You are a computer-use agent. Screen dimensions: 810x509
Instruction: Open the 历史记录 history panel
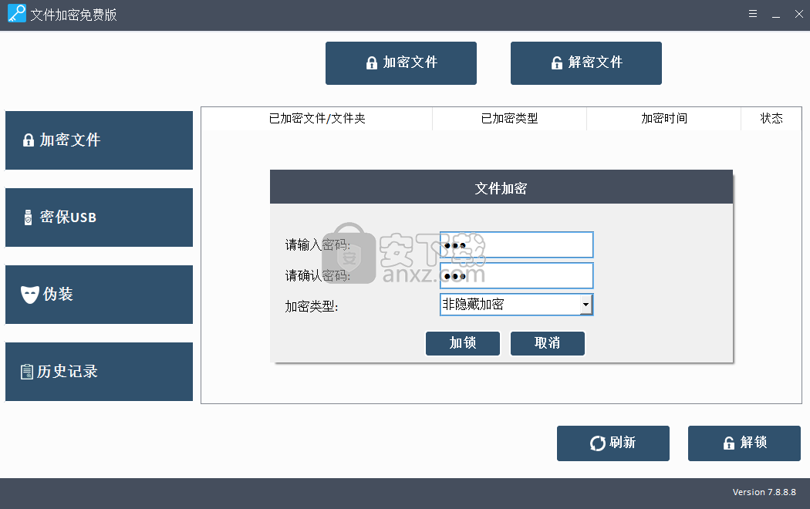coord(99,371)
